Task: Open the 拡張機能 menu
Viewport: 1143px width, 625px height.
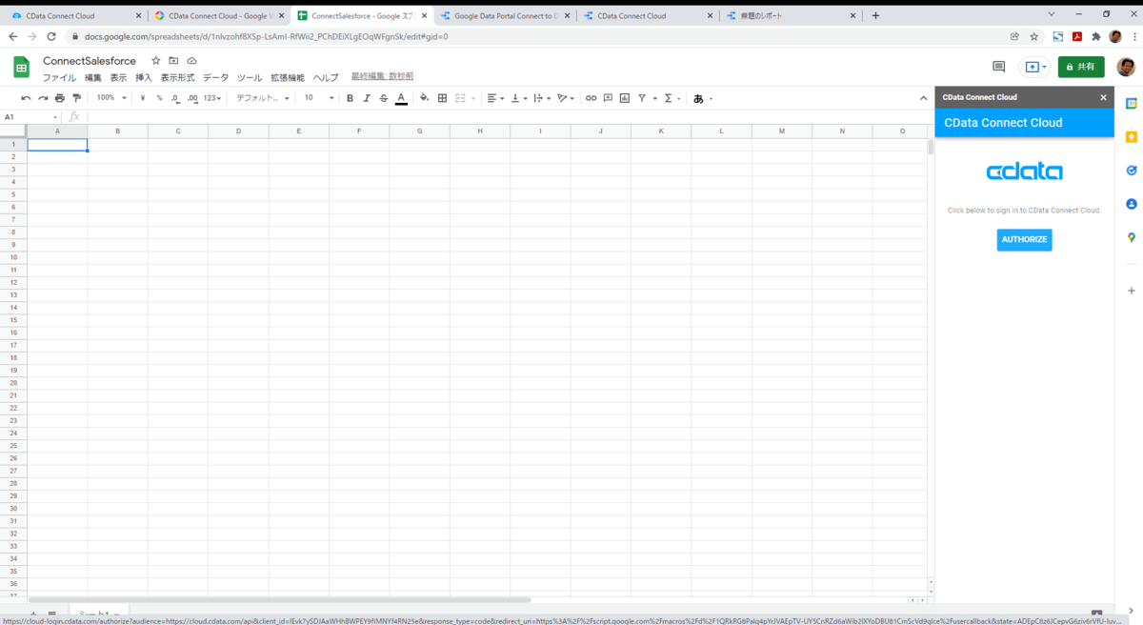Action: click(288, 78)
